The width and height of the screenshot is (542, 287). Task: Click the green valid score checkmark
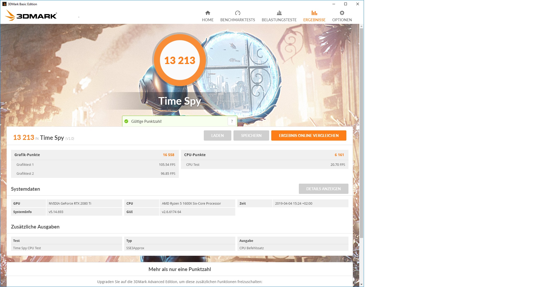(x=126, y=121)
